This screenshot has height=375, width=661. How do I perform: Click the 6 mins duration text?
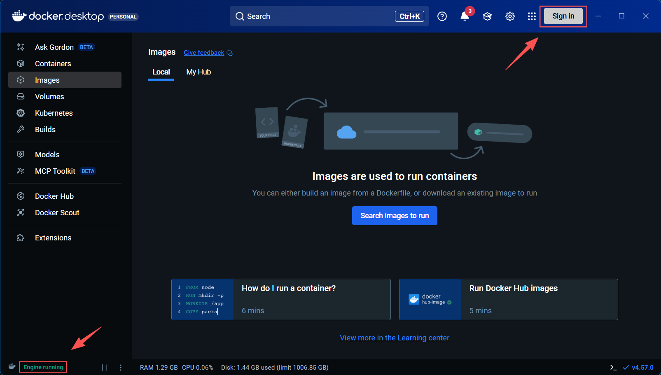[253, 311]
